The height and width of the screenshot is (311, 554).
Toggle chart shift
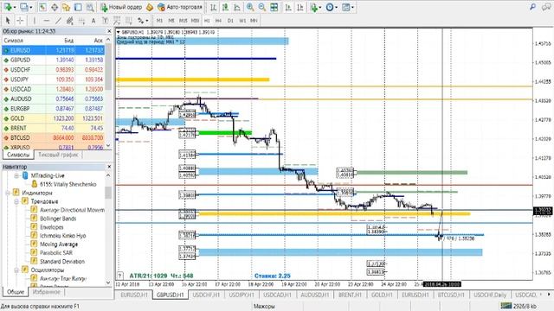tap(300, 7)
